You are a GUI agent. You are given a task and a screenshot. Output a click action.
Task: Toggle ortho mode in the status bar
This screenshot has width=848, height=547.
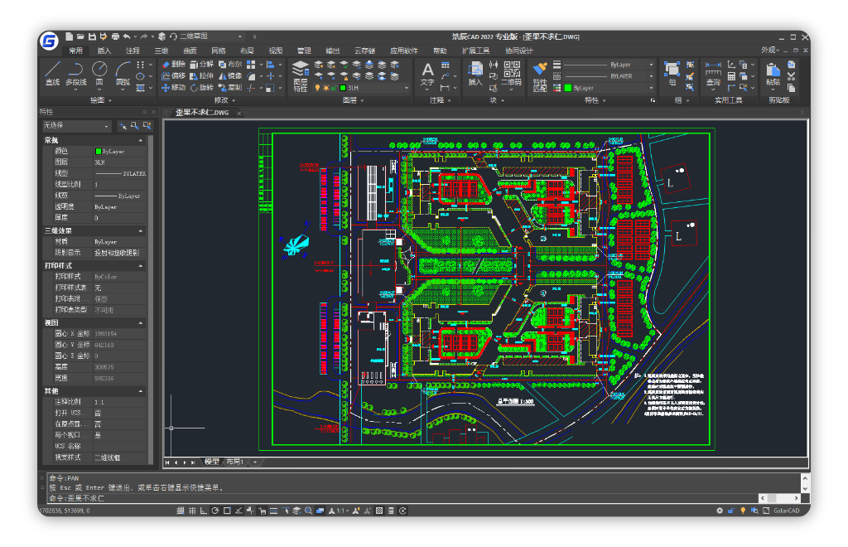[x=204, y=511]
